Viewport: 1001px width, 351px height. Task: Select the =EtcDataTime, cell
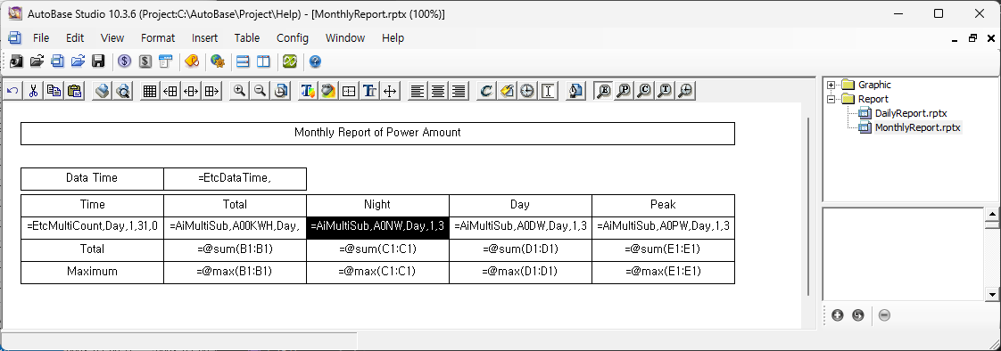coord(235,178)
